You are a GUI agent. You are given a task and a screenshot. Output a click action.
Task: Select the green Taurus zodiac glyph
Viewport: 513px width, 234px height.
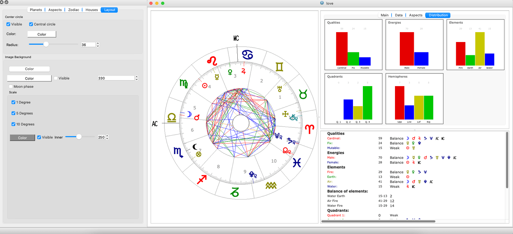(x=303, y=94)
